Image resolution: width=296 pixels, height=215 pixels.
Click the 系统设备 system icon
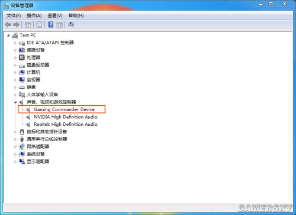tap(22, 154)
